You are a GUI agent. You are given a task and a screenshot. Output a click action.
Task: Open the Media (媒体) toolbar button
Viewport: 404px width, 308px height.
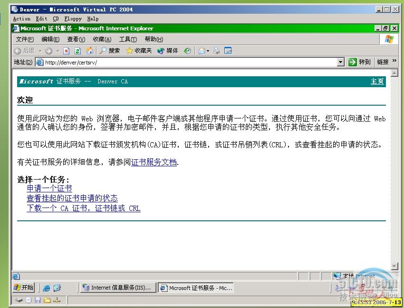click(168, 51)
